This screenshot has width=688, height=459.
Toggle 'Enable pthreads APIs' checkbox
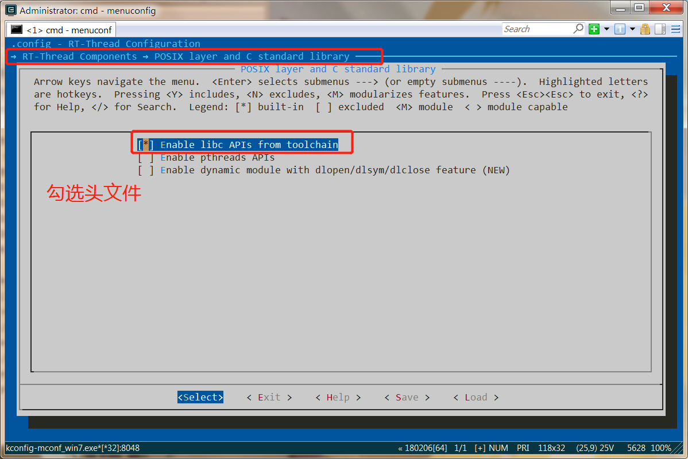point(146,157)
